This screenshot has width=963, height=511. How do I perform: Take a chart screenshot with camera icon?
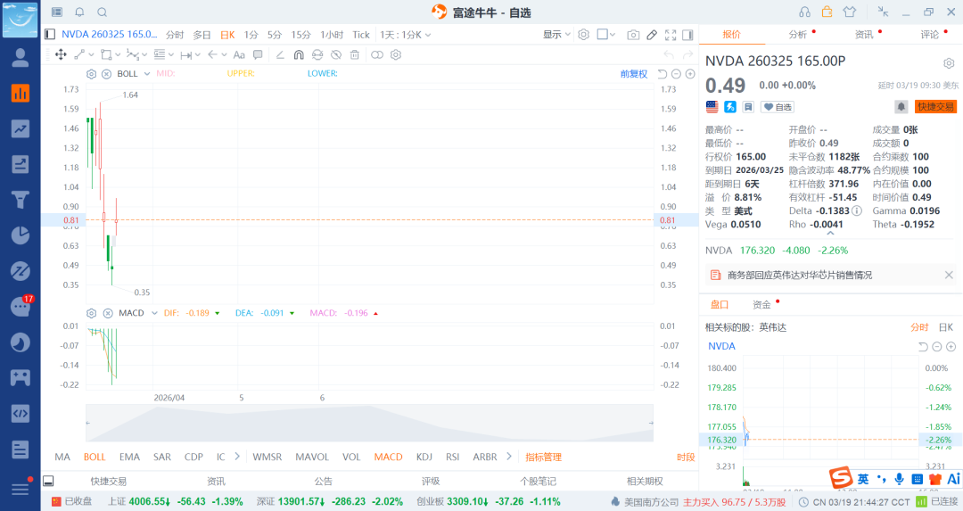[633, 35]
